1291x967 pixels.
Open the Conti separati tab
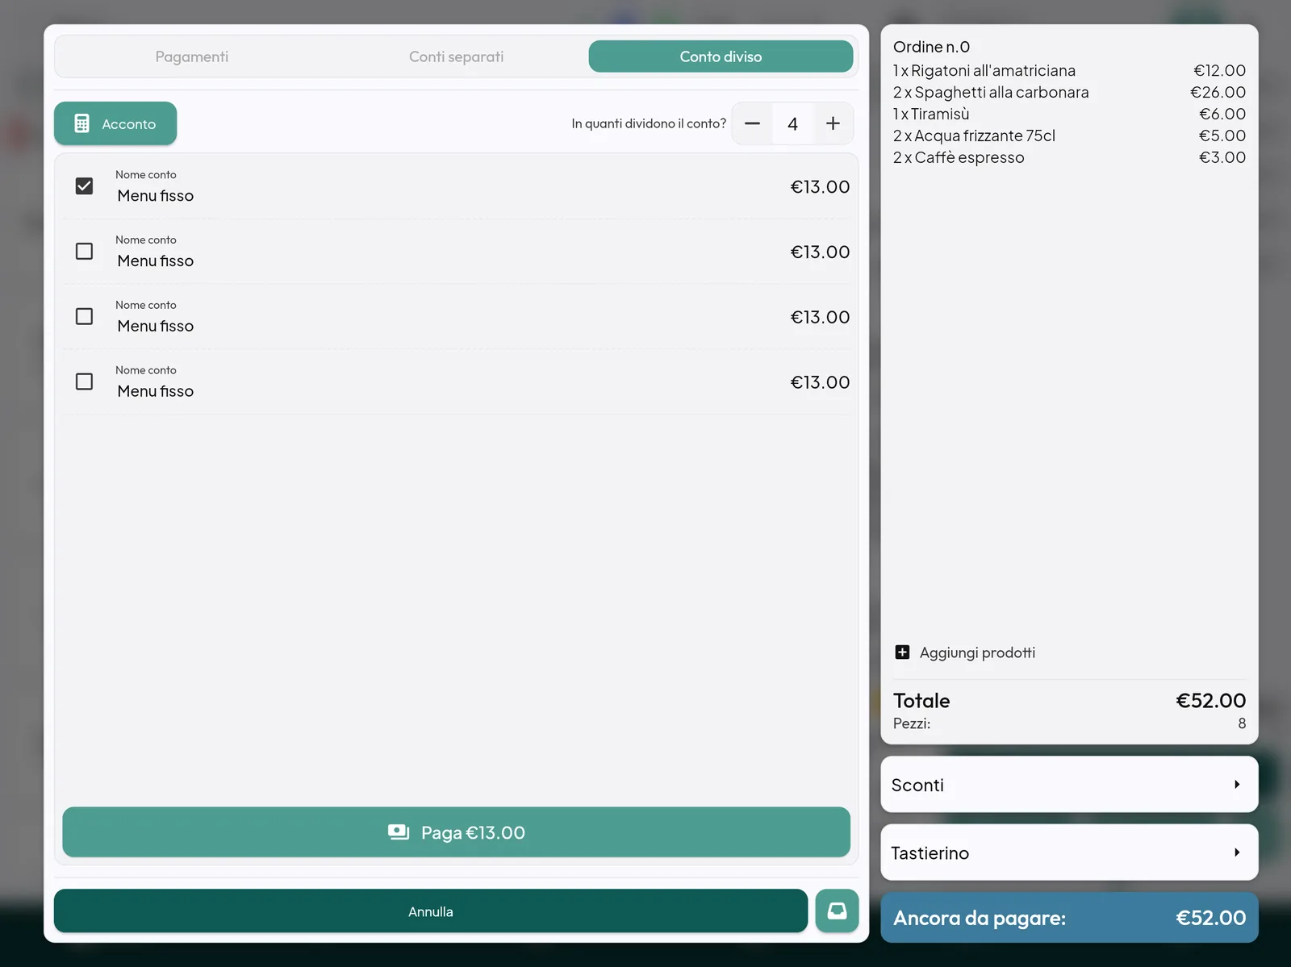pyautogui.click(x=456, y=56)
